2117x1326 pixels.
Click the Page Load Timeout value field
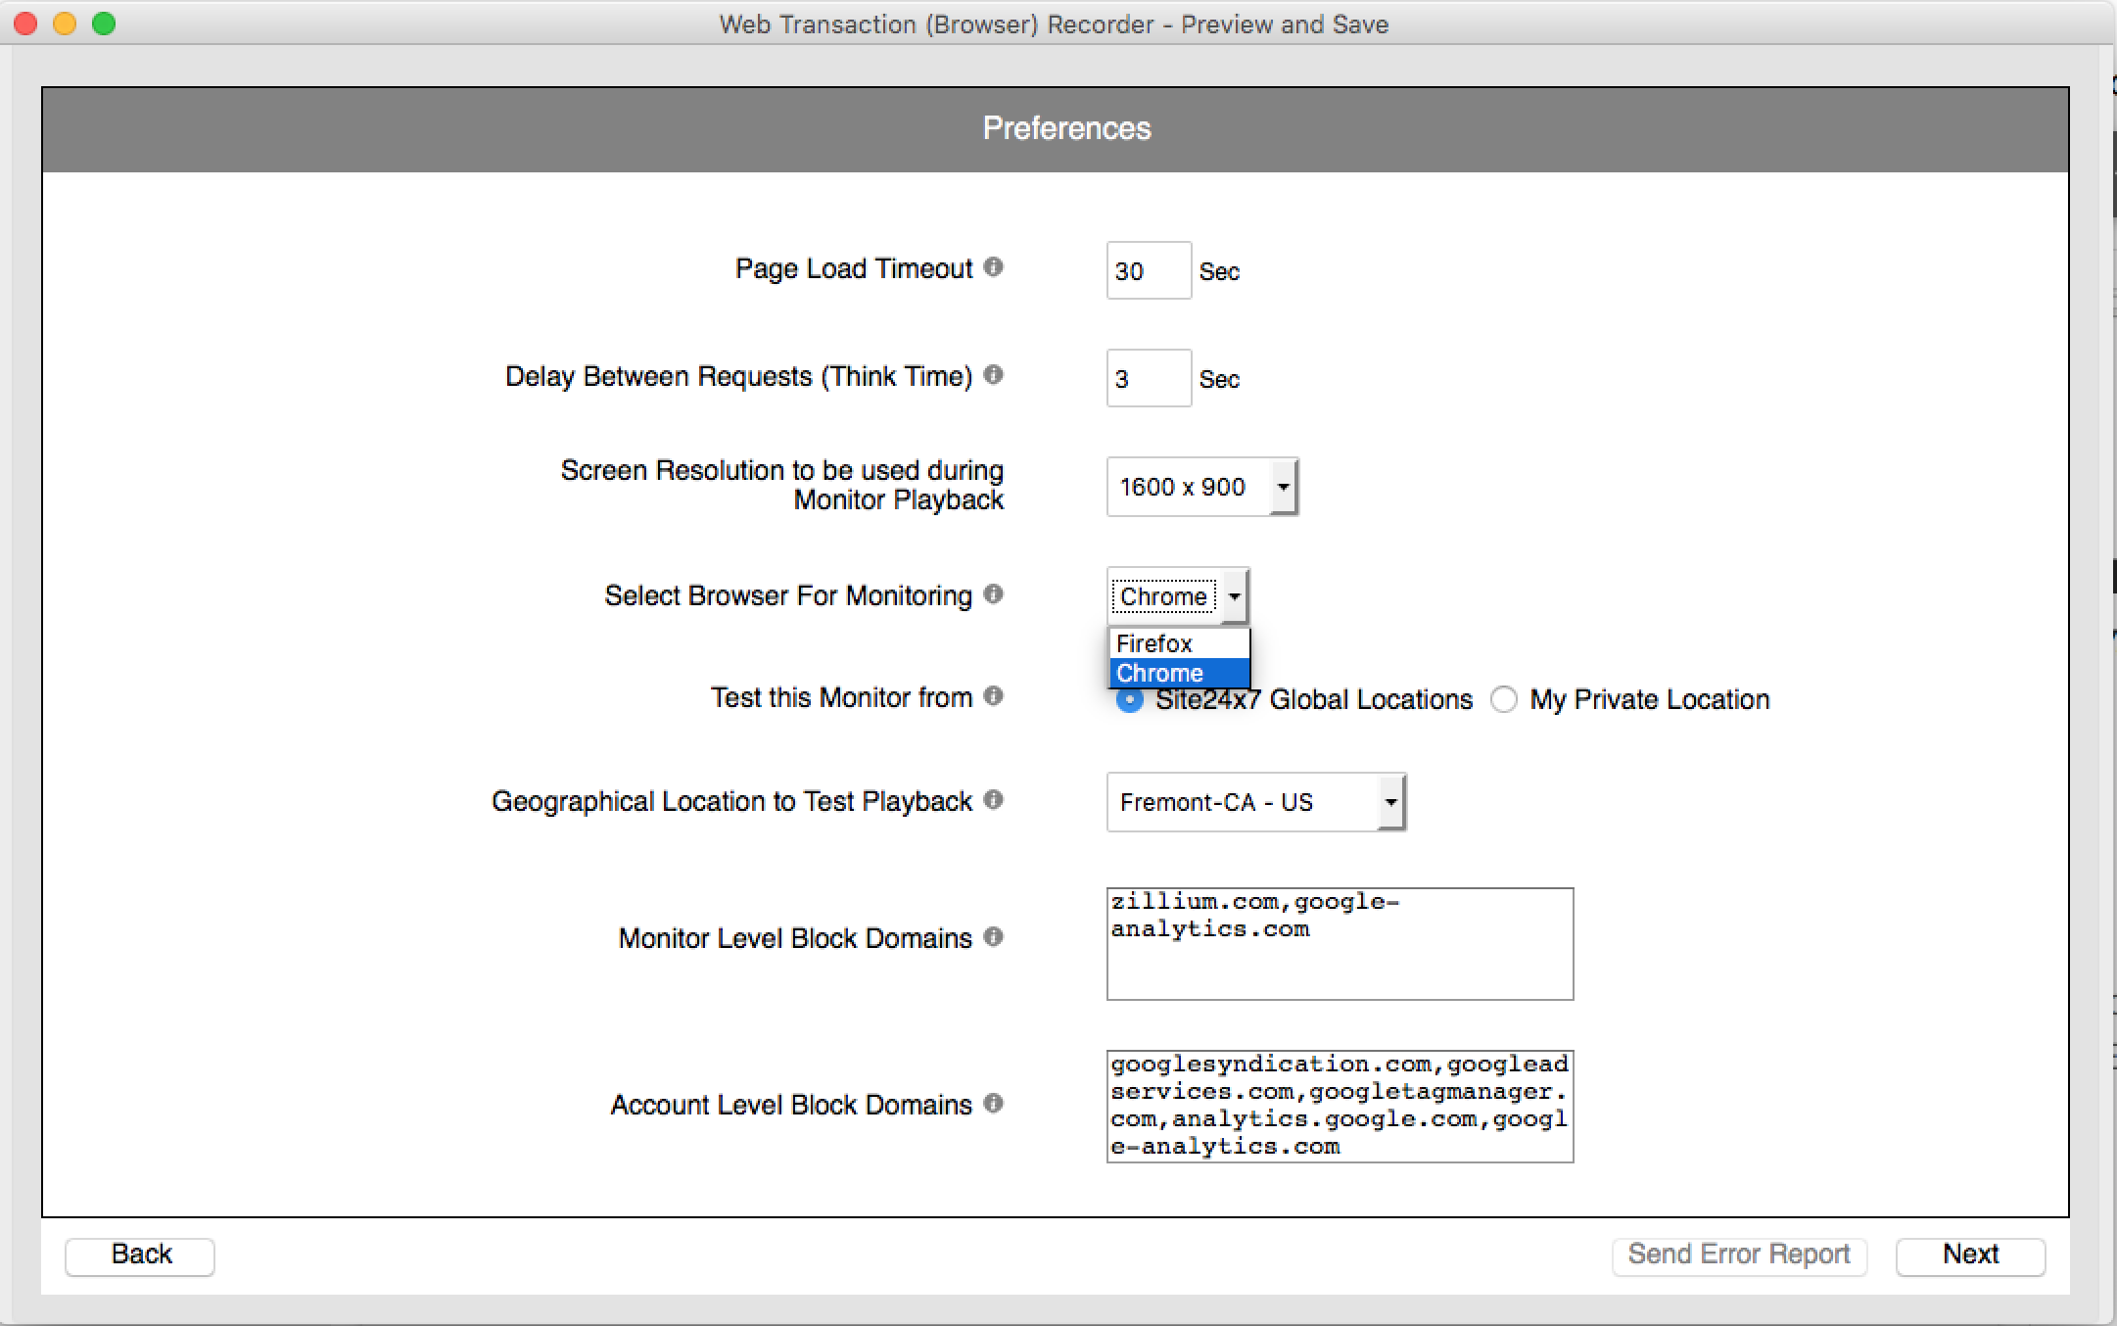pyautogui.click(x=1148, y=270)
